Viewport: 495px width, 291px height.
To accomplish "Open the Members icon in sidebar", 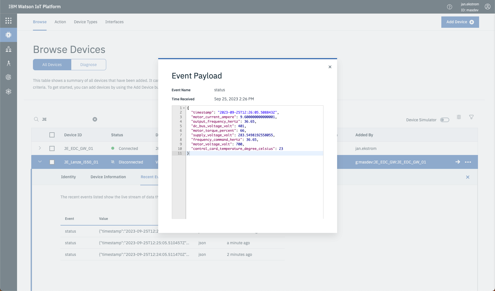I will pos(9,49).
